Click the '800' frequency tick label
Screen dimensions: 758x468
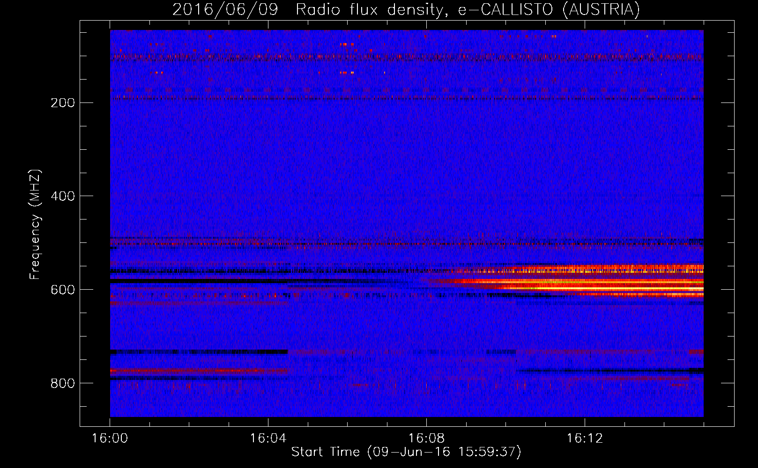tap(63, 384)
